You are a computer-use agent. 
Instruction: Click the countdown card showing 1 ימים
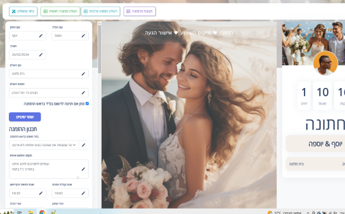(x=304, y=96)
